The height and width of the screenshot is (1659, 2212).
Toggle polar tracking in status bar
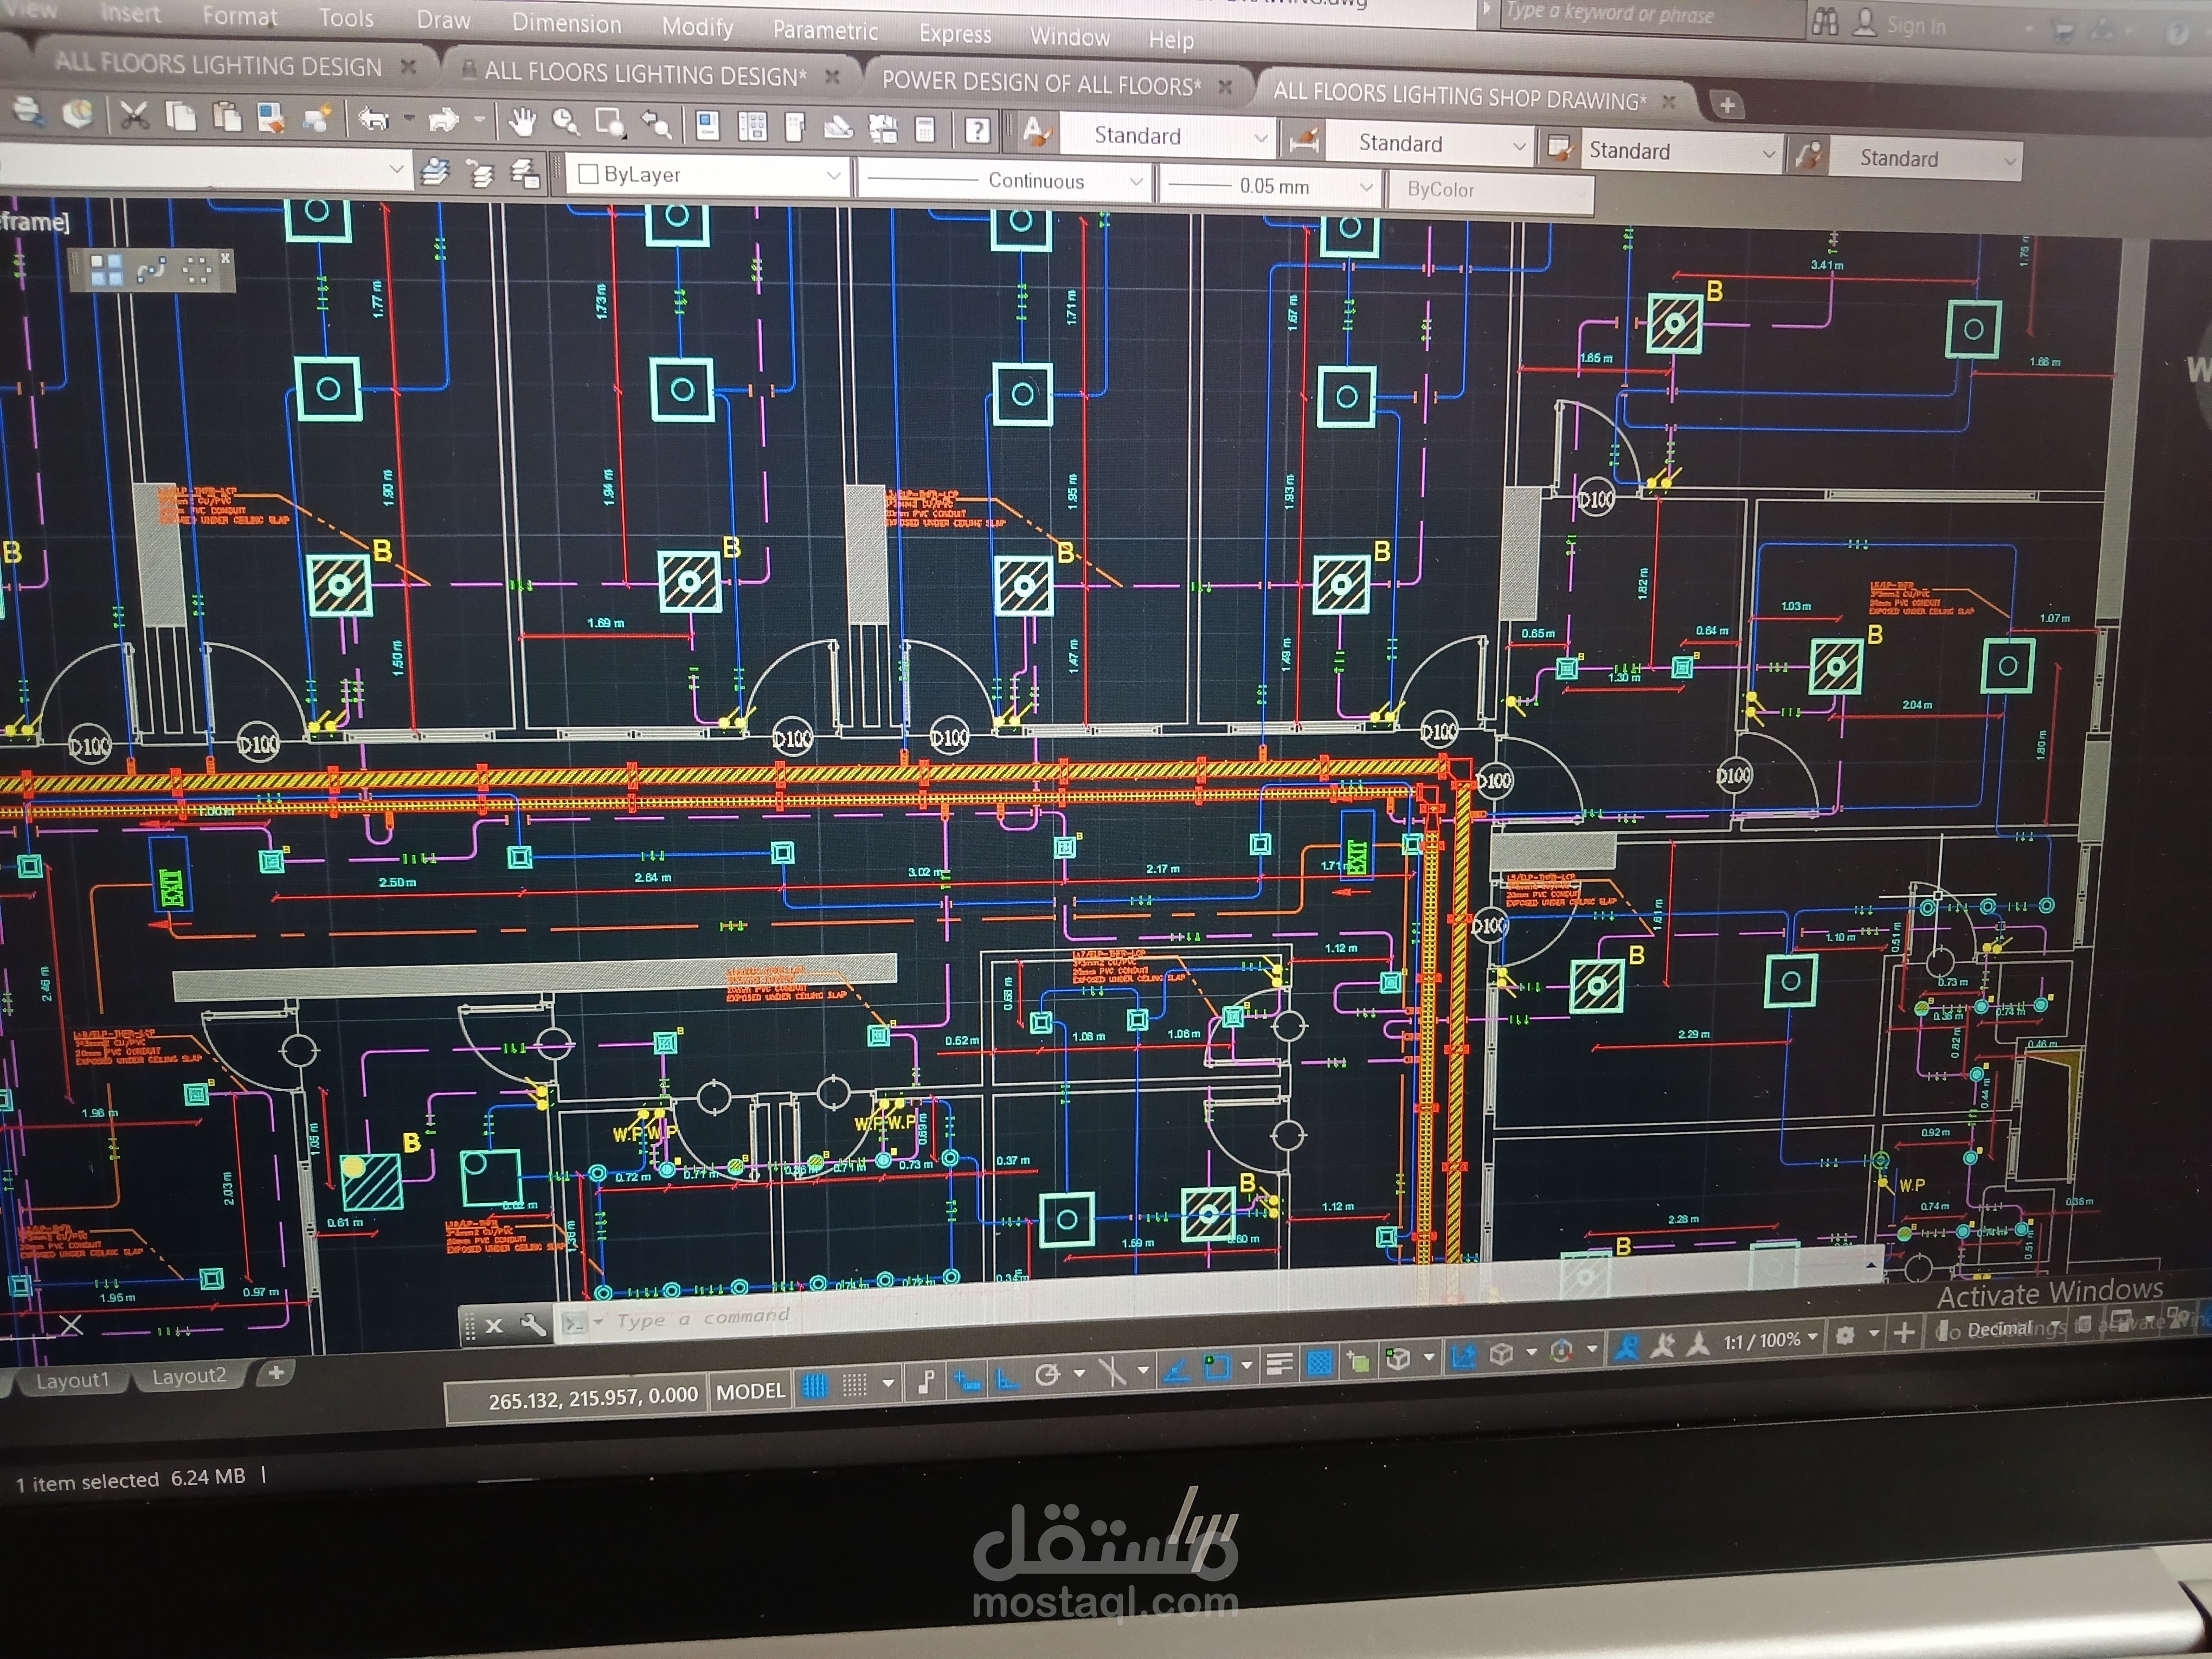[1047, 1376]
